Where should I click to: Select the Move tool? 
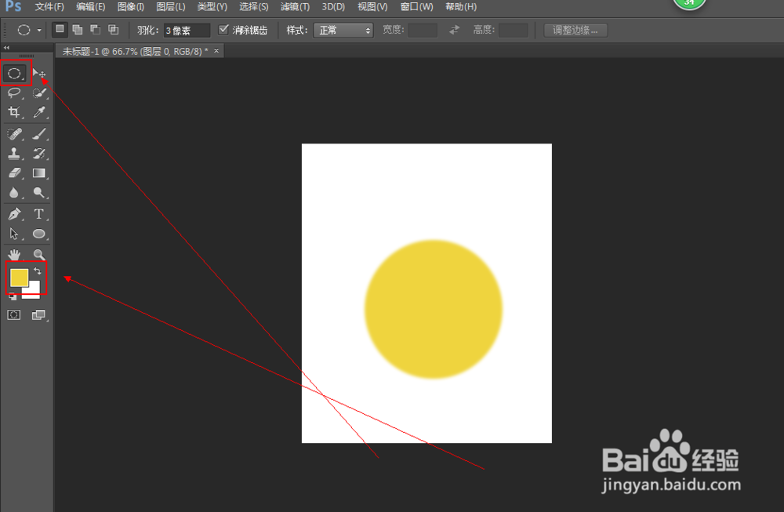pos(39,74)
